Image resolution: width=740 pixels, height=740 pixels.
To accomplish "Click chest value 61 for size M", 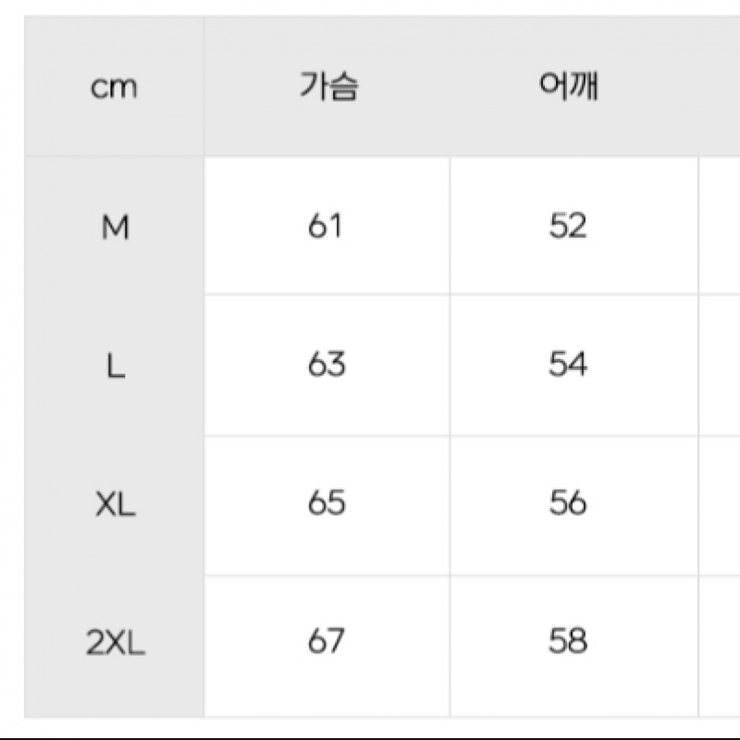I will [326, 226].
